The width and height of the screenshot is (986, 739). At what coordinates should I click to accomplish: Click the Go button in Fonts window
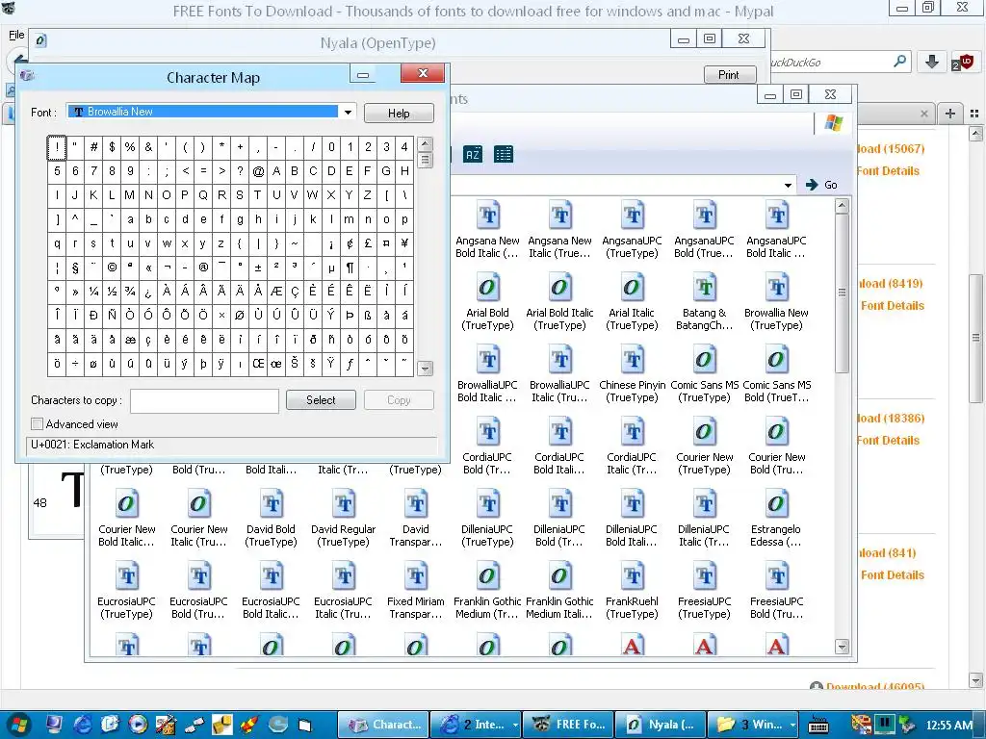click(x=821, y=185)
